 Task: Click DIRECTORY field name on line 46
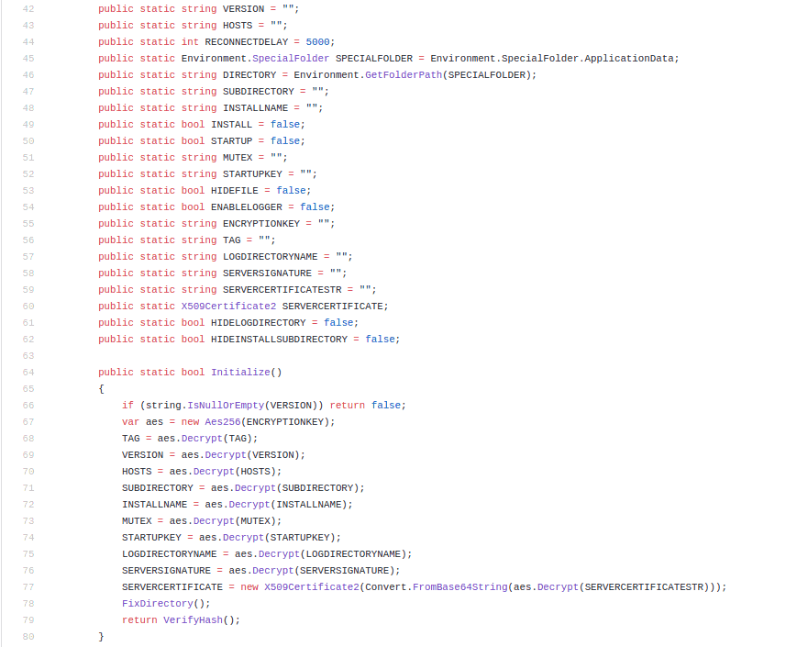249,74
